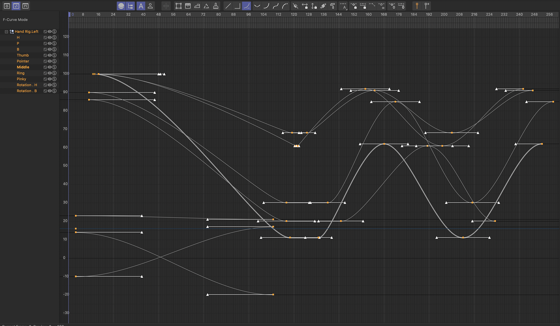Click the person silhouette toolbar icon

pos(150,6)
